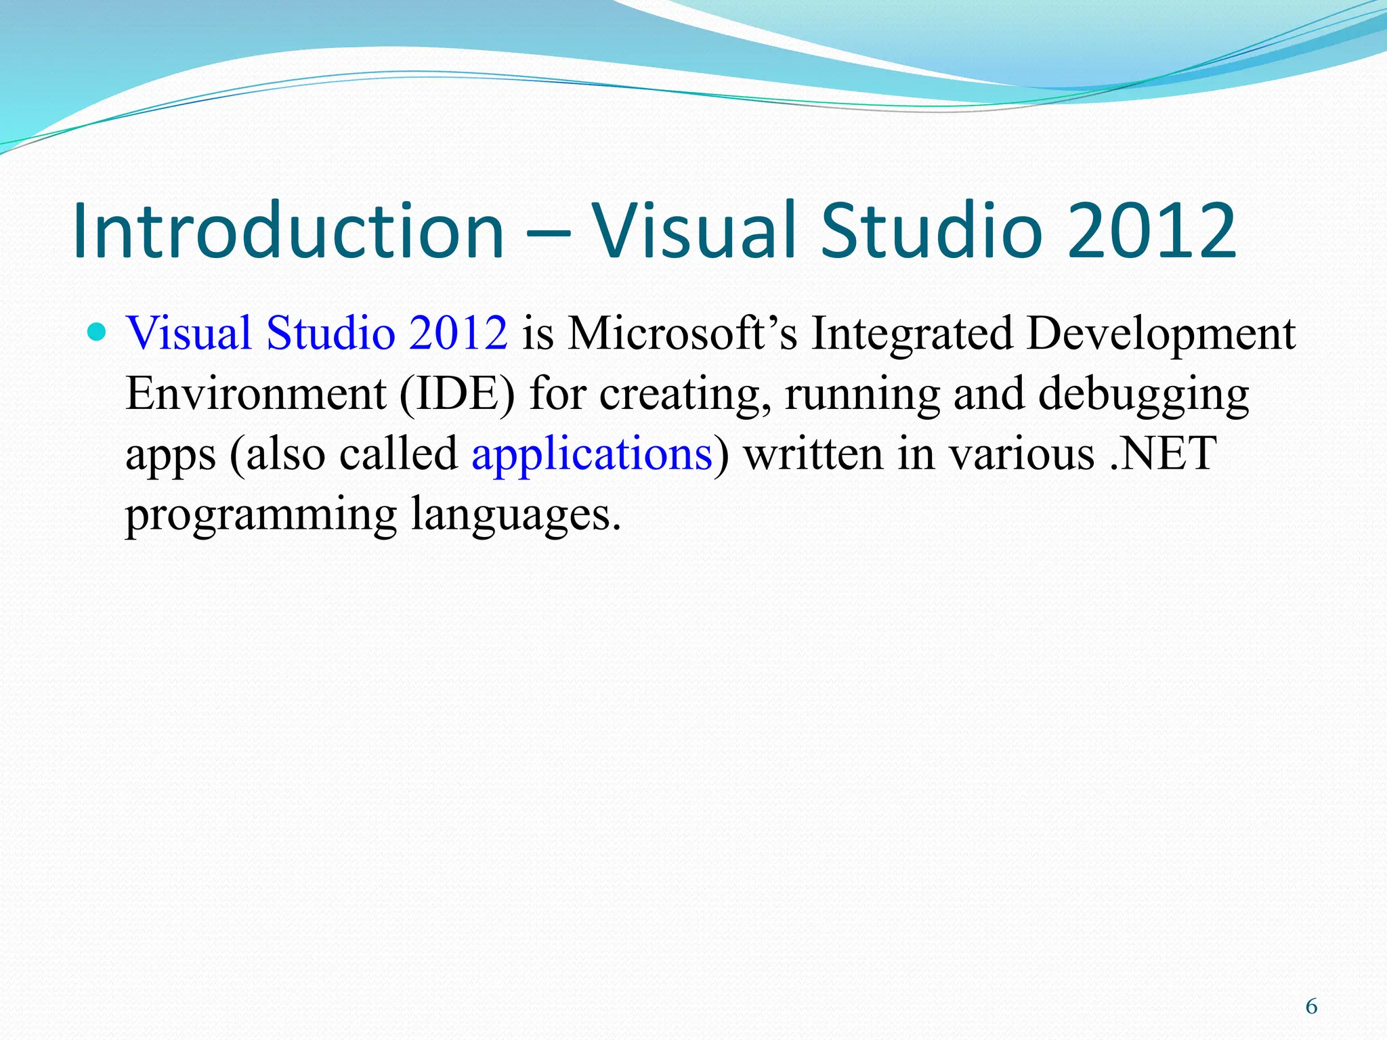Click the word 'programming' on the last line
1387x1040 pixels.
tap(261, 515)
